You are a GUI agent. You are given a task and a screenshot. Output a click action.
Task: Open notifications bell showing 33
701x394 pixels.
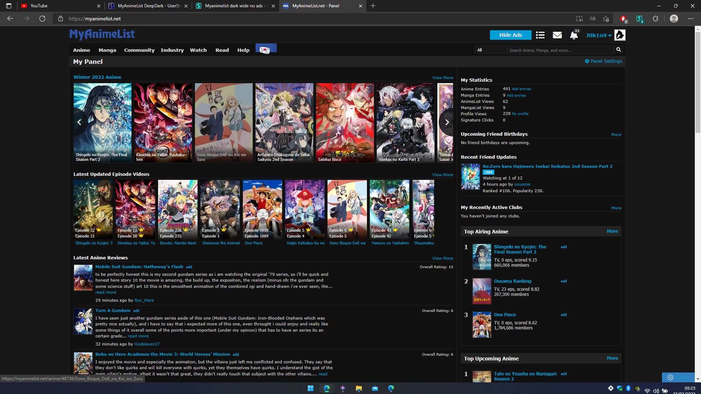point(574,35)
